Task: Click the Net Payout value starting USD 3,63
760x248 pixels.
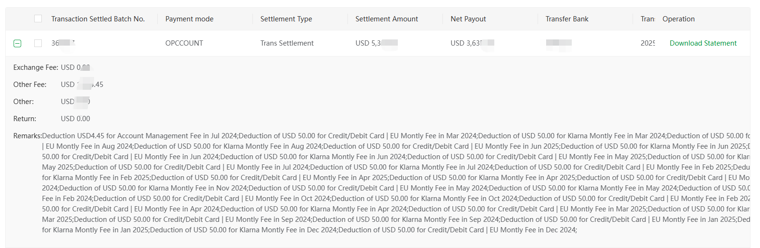Action: point(472,43)
